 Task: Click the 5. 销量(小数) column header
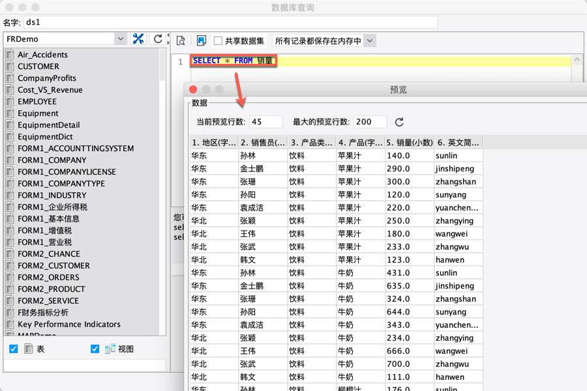(x=410, y=142)
